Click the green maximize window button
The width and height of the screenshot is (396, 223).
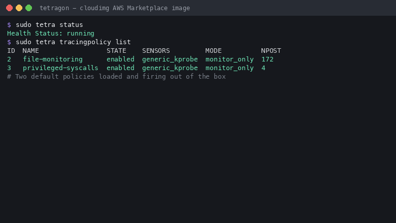click(x=29, y=8)
